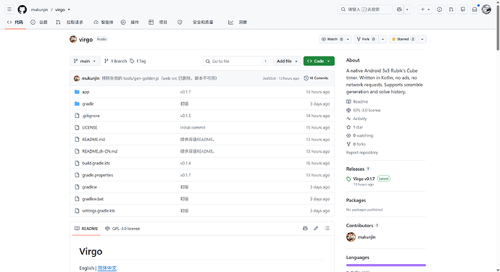This screenshot has height=272, width=500.
Task: Click the purple Languages bar
Action: pos(386,265)
